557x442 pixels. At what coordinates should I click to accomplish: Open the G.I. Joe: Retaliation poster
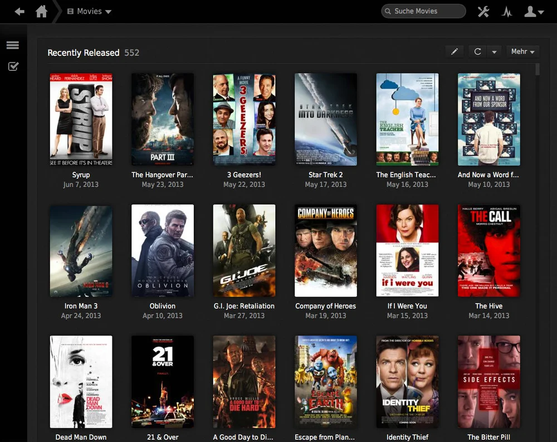pyautogui.click(x=244, y=250)
